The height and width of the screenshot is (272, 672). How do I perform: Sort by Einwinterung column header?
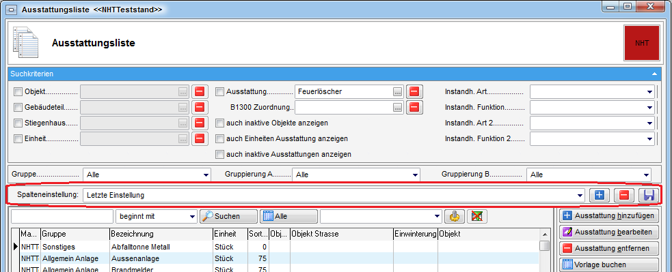415,235
